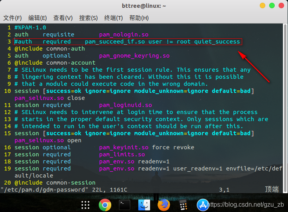Click 'root' in the commented auth line
Image resolution: width=288 pixels, height=212 pixels.
click(183, 42)
